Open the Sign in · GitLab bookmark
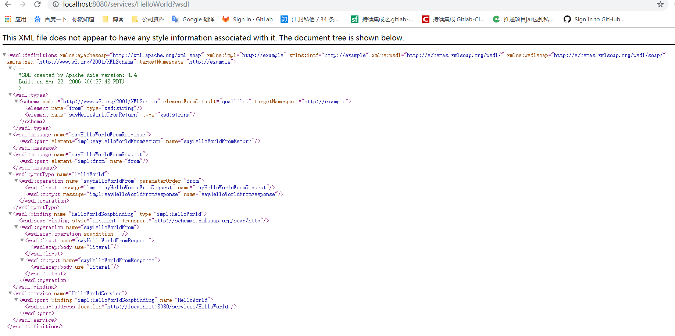675x336 pixels. (x=247, y=19)
